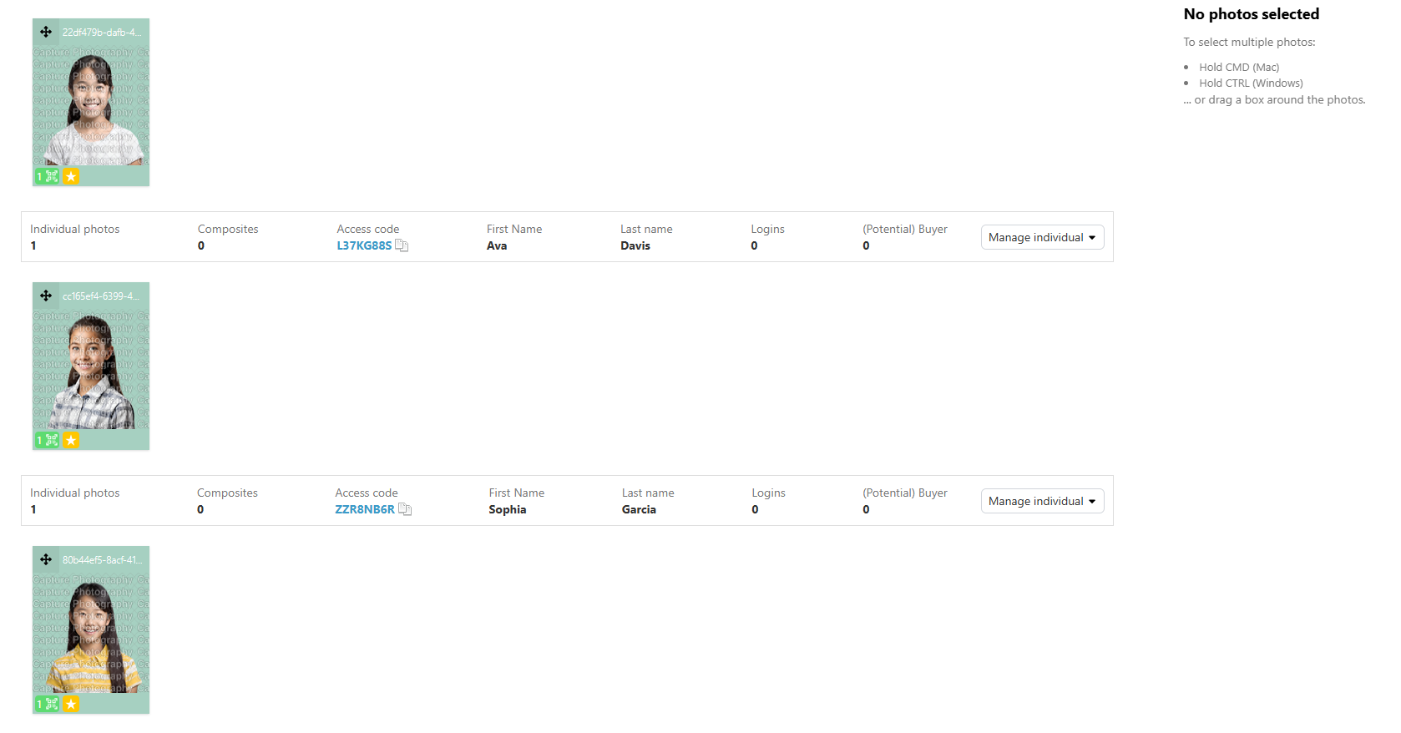Copy access code L37KG88S with copy icon
Screen dimensions: 1401x733
pyautogui.click(x=402, y=245)
